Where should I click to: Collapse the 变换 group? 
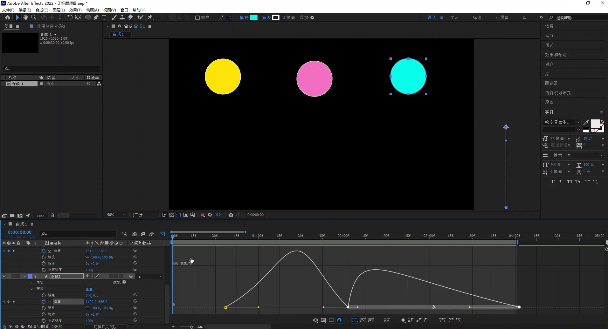click(31, 289)
